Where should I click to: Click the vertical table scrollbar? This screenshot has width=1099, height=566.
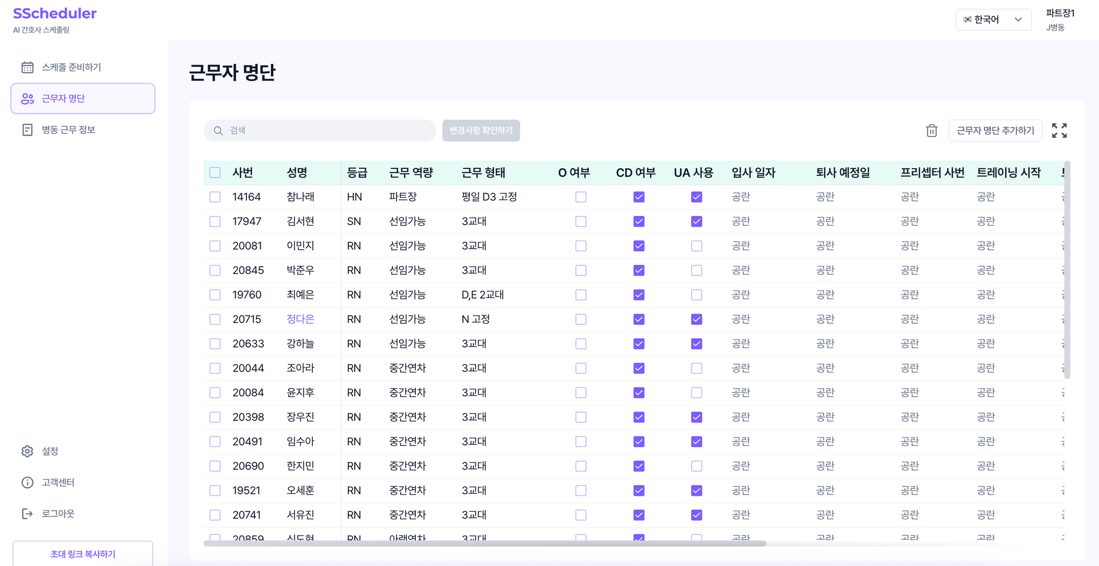pos(1067,270)
